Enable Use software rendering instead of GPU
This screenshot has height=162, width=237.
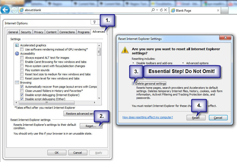coord(22,49)
